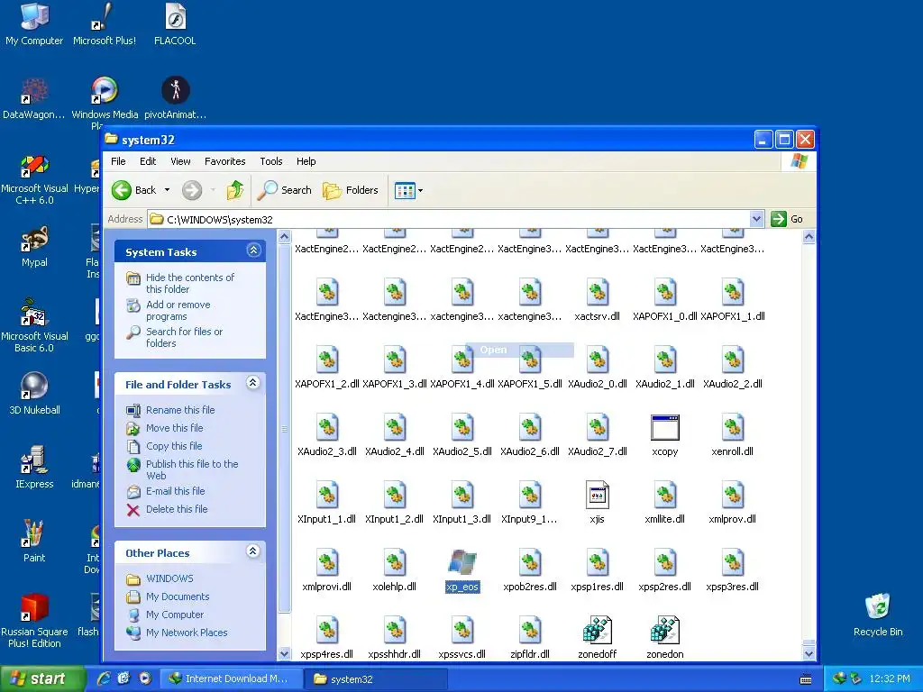The image size is (923, 692).
Task: Select the xactsrv.dll file icon
Action: (x=597, y=293)
